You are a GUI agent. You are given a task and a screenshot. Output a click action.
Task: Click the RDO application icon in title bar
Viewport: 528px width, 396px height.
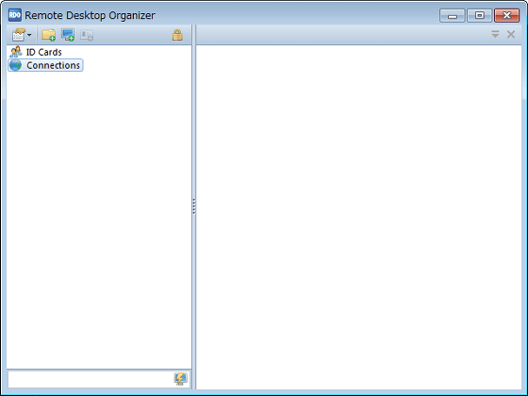[15, 15]
